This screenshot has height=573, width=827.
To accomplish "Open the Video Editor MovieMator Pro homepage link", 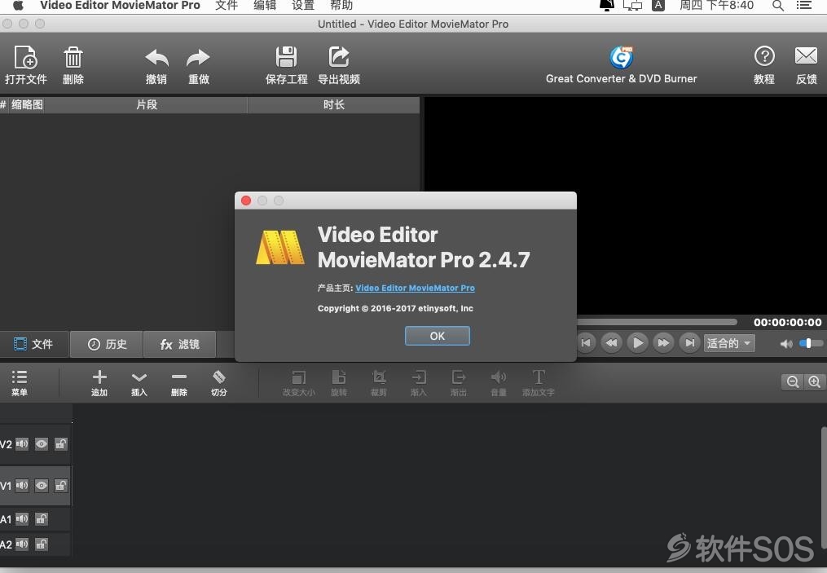I will tap(415, 288).
